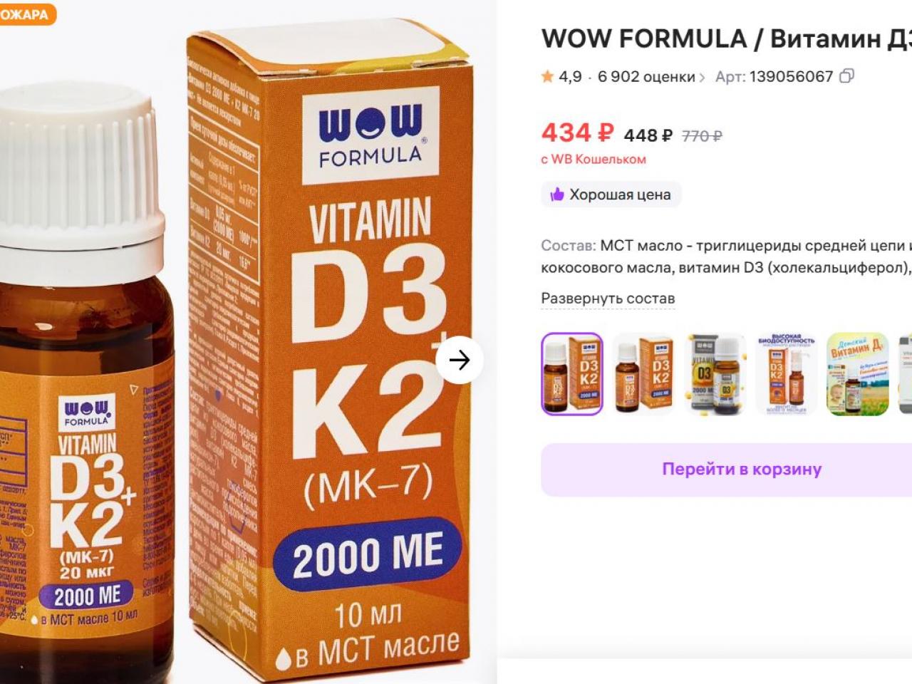912x684 pixels.
Task: Click the с WB Кошельком price note
Action: point(594,160)
